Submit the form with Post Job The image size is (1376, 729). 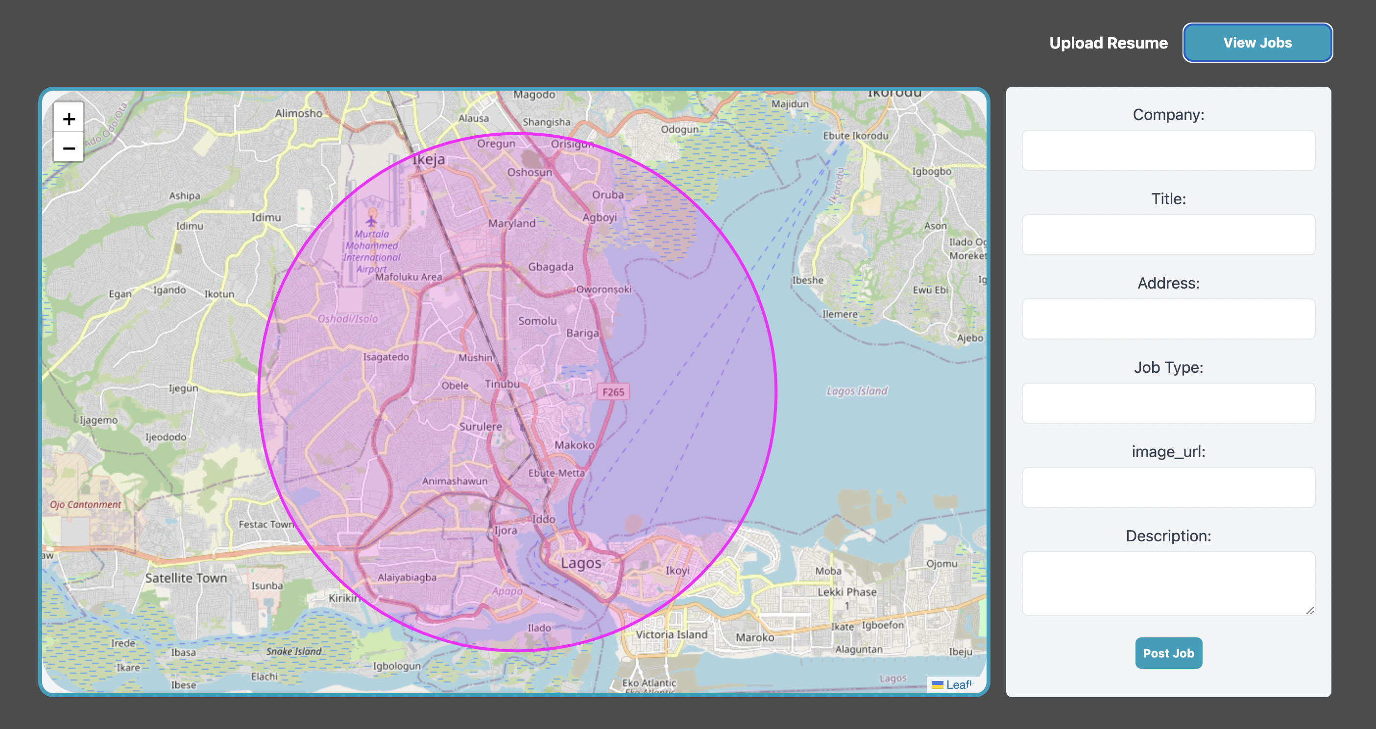[x=1168, y=653]
